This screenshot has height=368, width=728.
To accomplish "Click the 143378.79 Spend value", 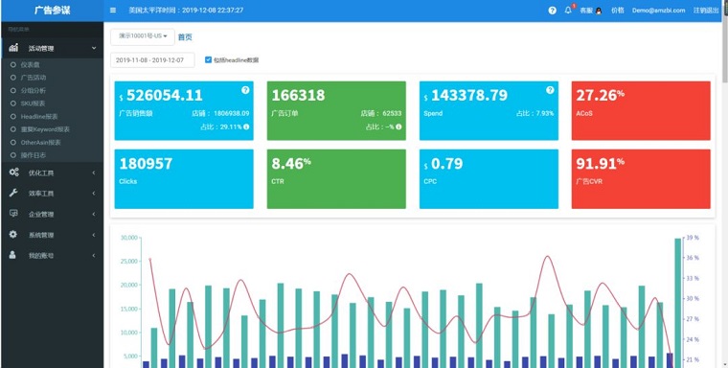I will [x=469, y=95].
